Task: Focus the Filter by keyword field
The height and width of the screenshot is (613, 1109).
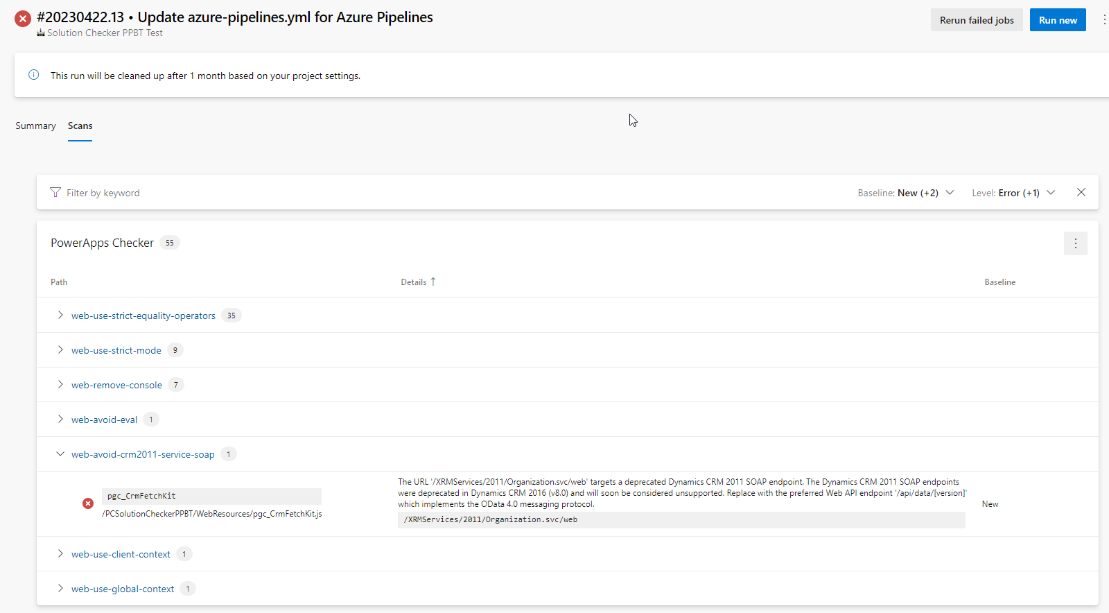Action: 103,193
